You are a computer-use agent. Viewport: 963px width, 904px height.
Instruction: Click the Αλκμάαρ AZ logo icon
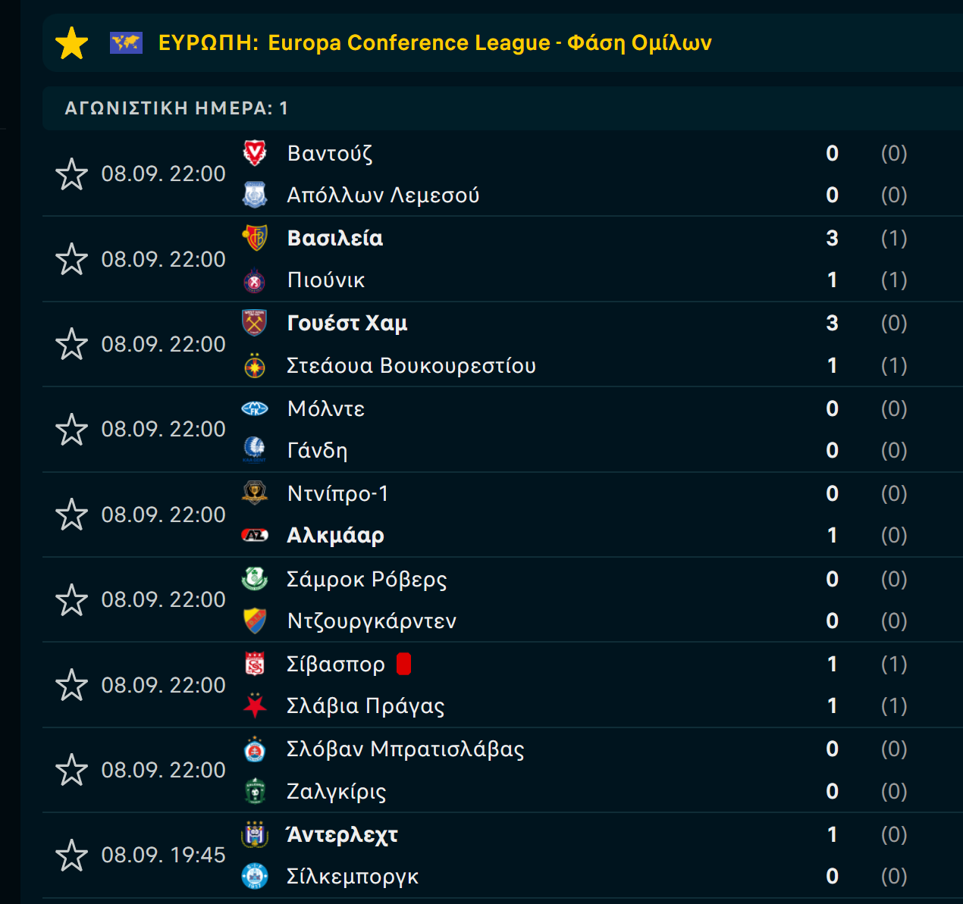pyautogui.click(x=255, y=535)
